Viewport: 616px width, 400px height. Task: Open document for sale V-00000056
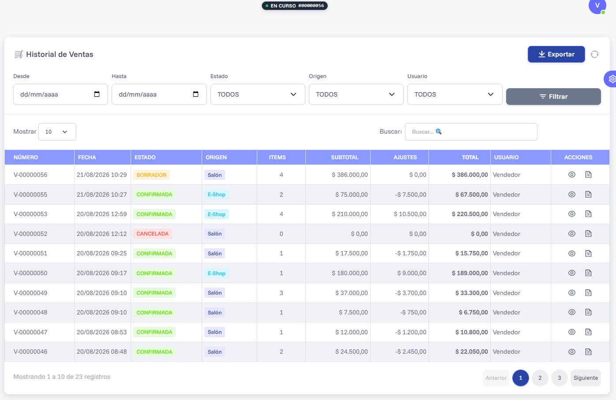click(x=588, y=175)
